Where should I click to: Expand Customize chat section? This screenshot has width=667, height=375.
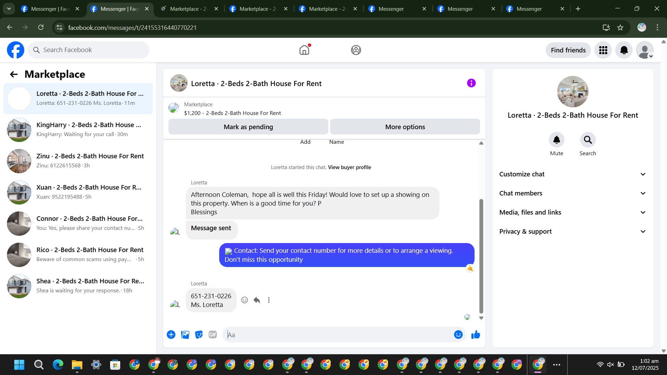click(573, 174)
